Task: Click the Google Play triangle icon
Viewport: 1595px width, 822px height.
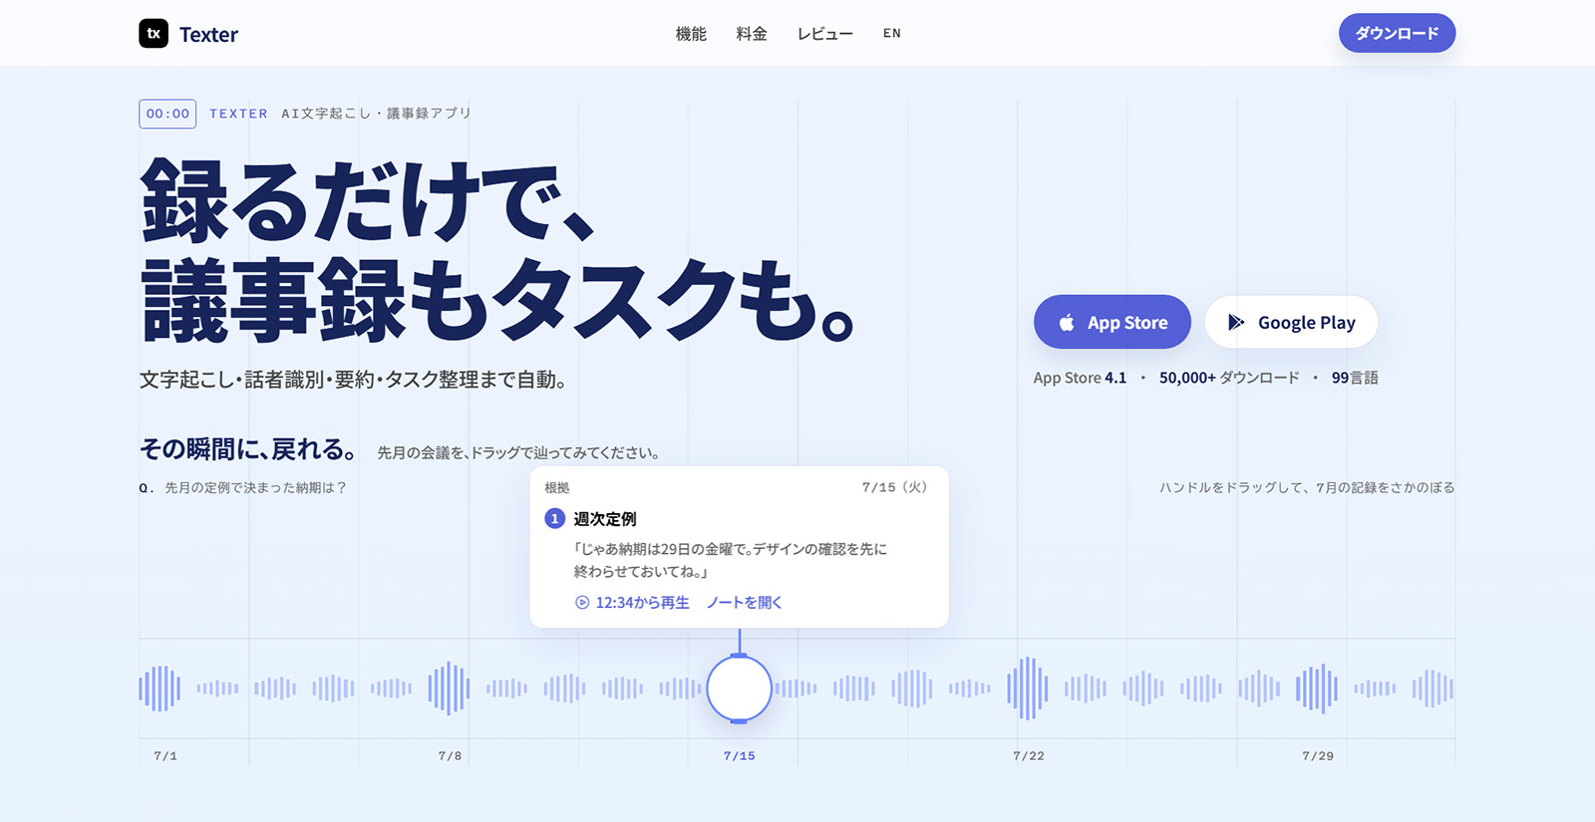Action: 1236,322
